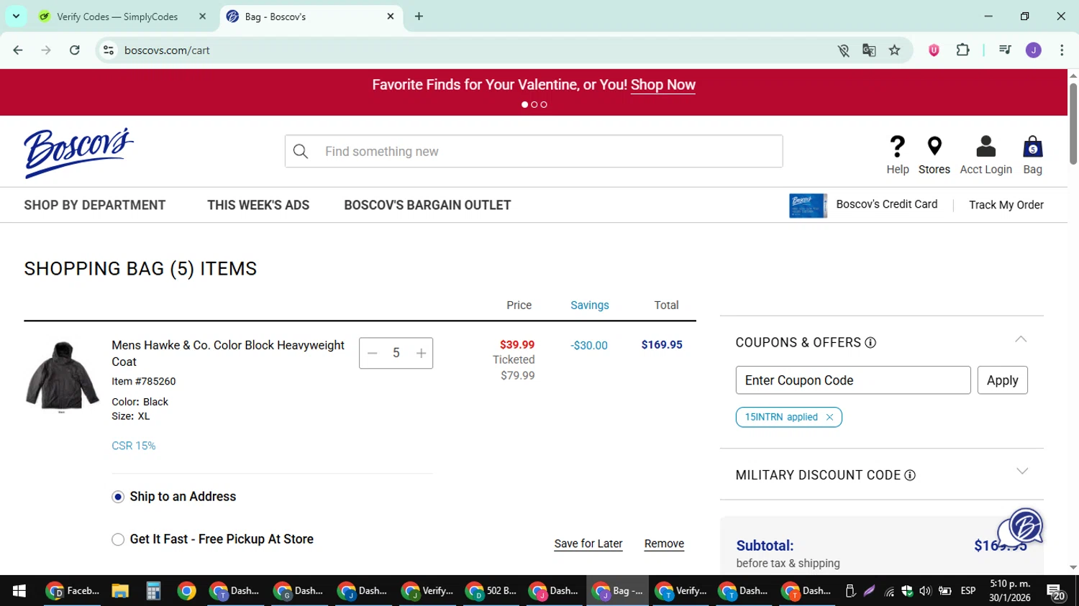This screenshot has width=1079, height=606.
Task: Open the Windows Start menu
Action: [x=19, y=591]
